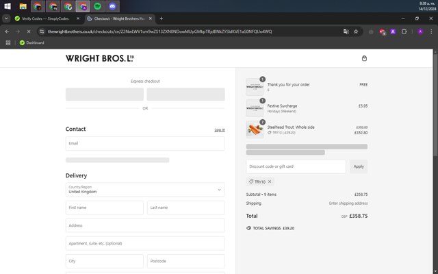Open Chrome three-dot menu
This screenshot has height=274, width=438.
431,32
